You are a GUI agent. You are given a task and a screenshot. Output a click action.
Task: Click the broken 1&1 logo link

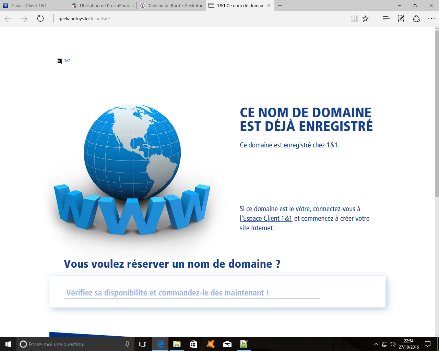point(64,61)
